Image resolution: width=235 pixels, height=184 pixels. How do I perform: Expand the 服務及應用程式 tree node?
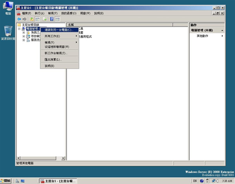tap(23, 40)
